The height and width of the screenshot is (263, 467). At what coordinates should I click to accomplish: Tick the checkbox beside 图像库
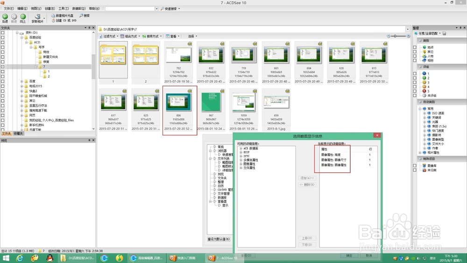tap(415, 166)
